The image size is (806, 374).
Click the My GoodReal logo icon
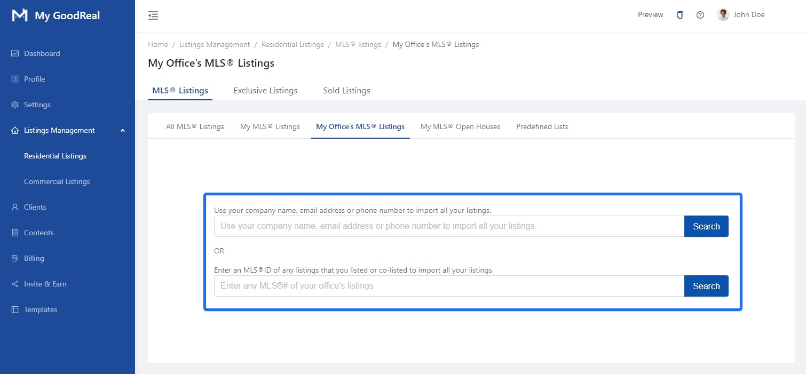coord(20,15)
